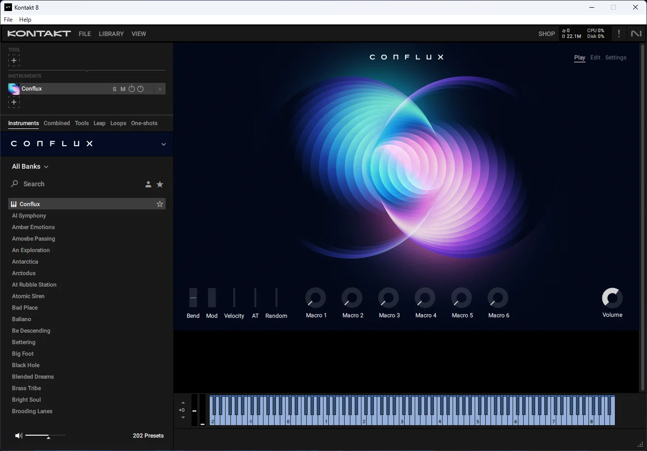Click the Kontakt logo
647x451 pixels.
[39, 34]
